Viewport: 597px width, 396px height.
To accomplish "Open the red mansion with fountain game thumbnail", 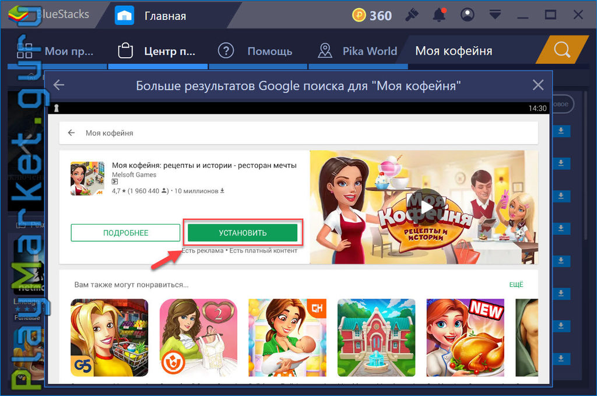I will [377, 338].
